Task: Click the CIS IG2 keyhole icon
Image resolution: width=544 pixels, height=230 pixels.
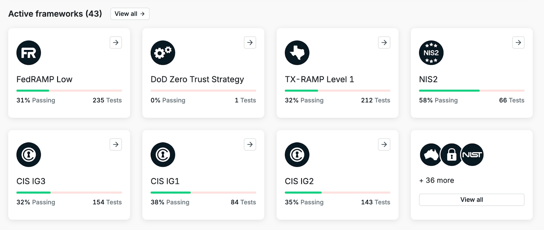Action: pyautogui.click(x=297, y=155)
